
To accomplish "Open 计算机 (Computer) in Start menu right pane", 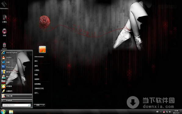I will click(37, 70).
